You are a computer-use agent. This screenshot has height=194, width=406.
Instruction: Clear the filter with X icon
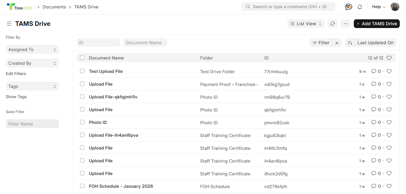[x=337, y=43]
